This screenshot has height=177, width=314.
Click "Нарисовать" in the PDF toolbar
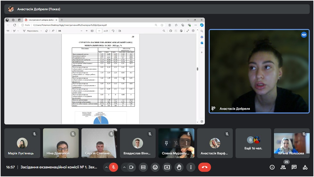point(32,31)
